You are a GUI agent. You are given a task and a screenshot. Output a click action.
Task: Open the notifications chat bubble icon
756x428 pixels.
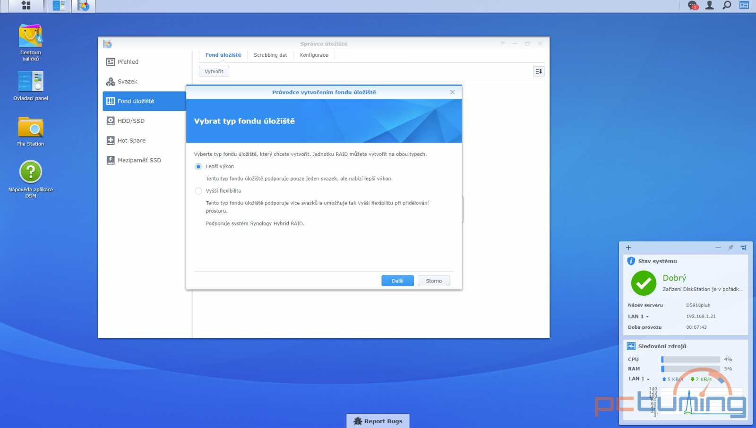point(692,6)
